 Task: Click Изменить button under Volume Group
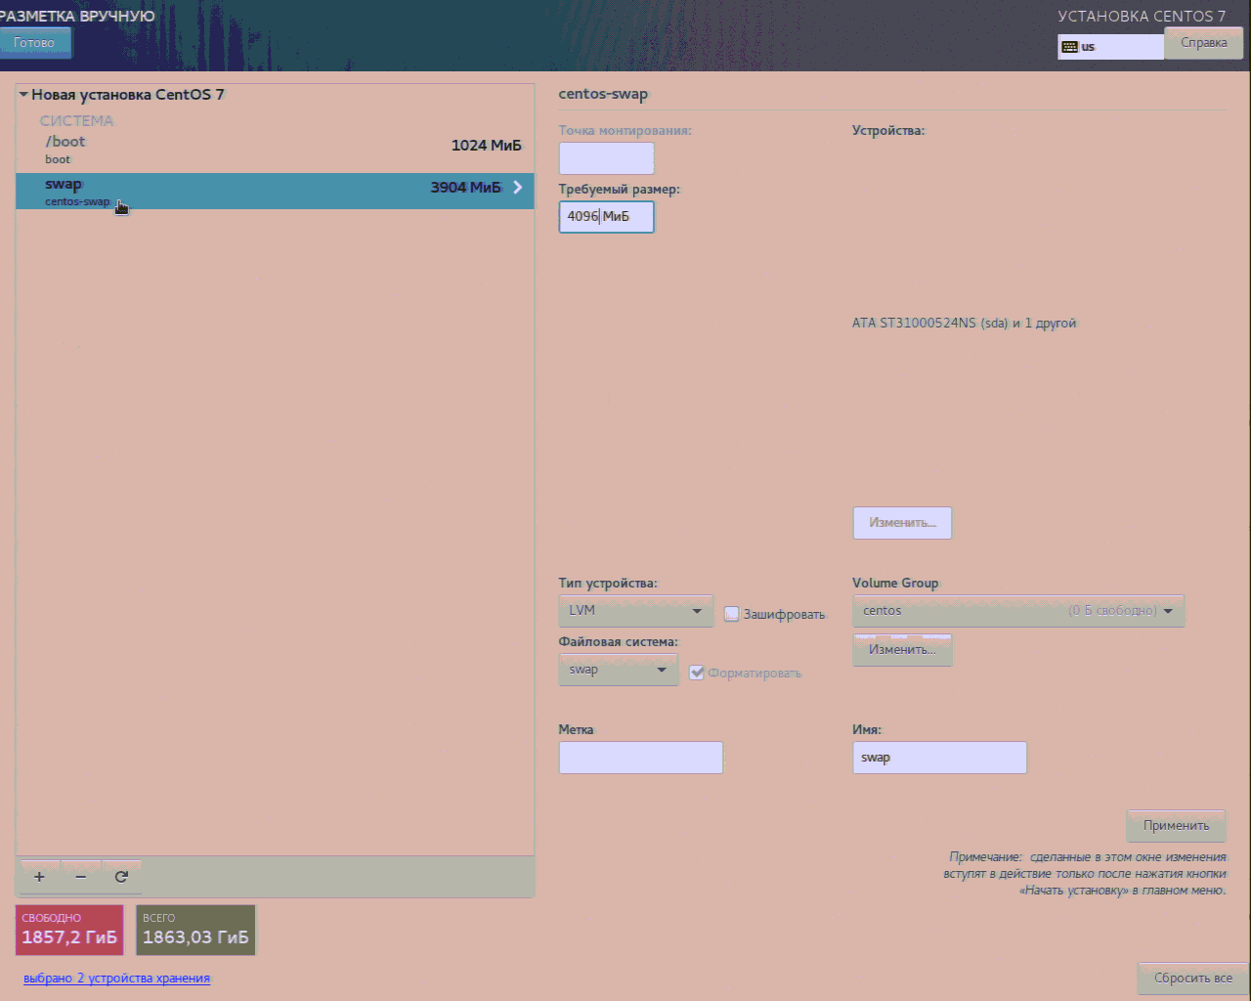click(x=902, y=650)
